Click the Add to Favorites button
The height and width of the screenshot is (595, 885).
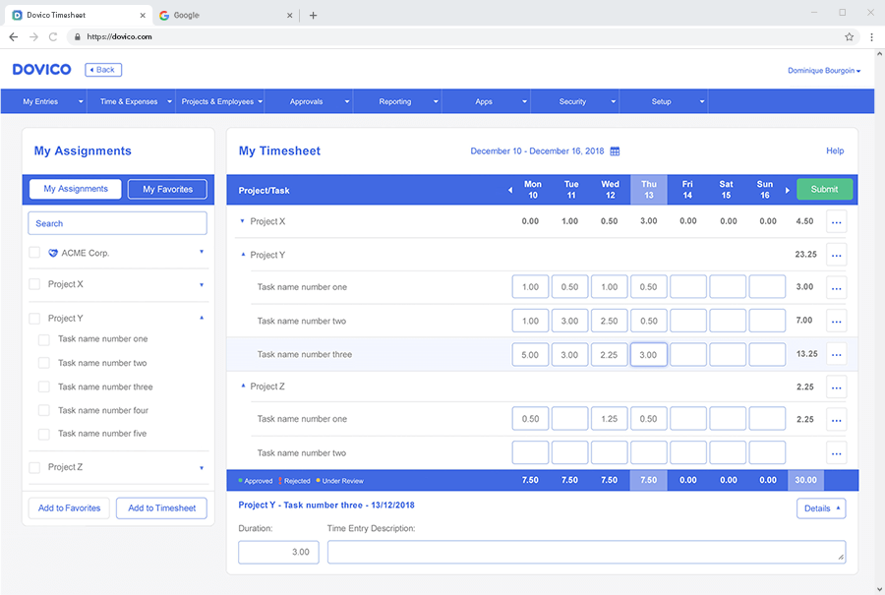click(68, 507)
